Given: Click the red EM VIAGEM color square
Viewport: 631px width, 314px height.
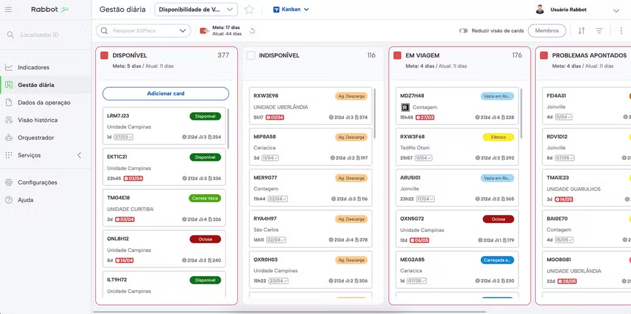Looking at the screenshot, I should (x=397, y=55).
